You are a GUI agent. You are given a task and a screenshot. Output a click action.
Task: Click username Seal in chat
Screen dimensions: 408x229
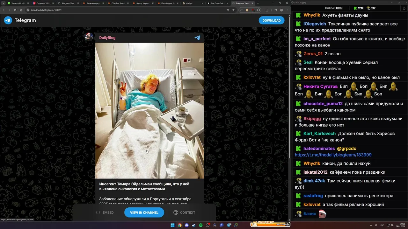308,62
